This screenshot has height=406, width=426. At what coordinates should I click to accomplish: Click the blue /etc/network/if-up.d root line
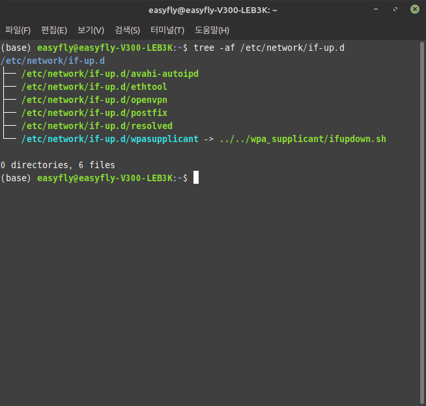click(x=53, y=61)
